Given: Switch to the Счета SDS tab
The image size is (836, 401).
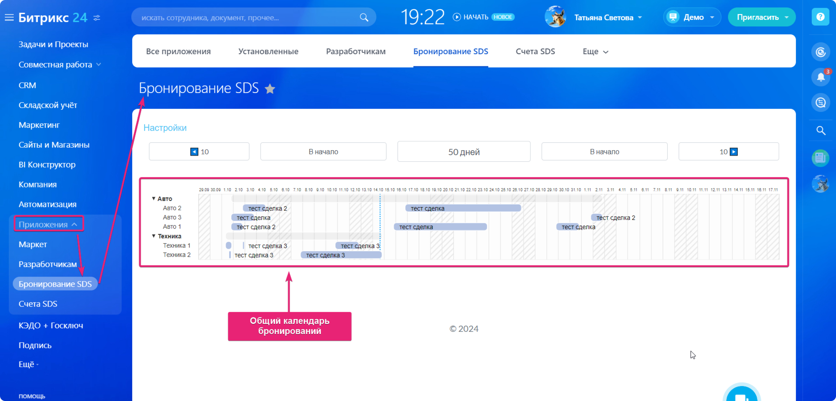Looking at the screenshot, I should pos(535,52).
